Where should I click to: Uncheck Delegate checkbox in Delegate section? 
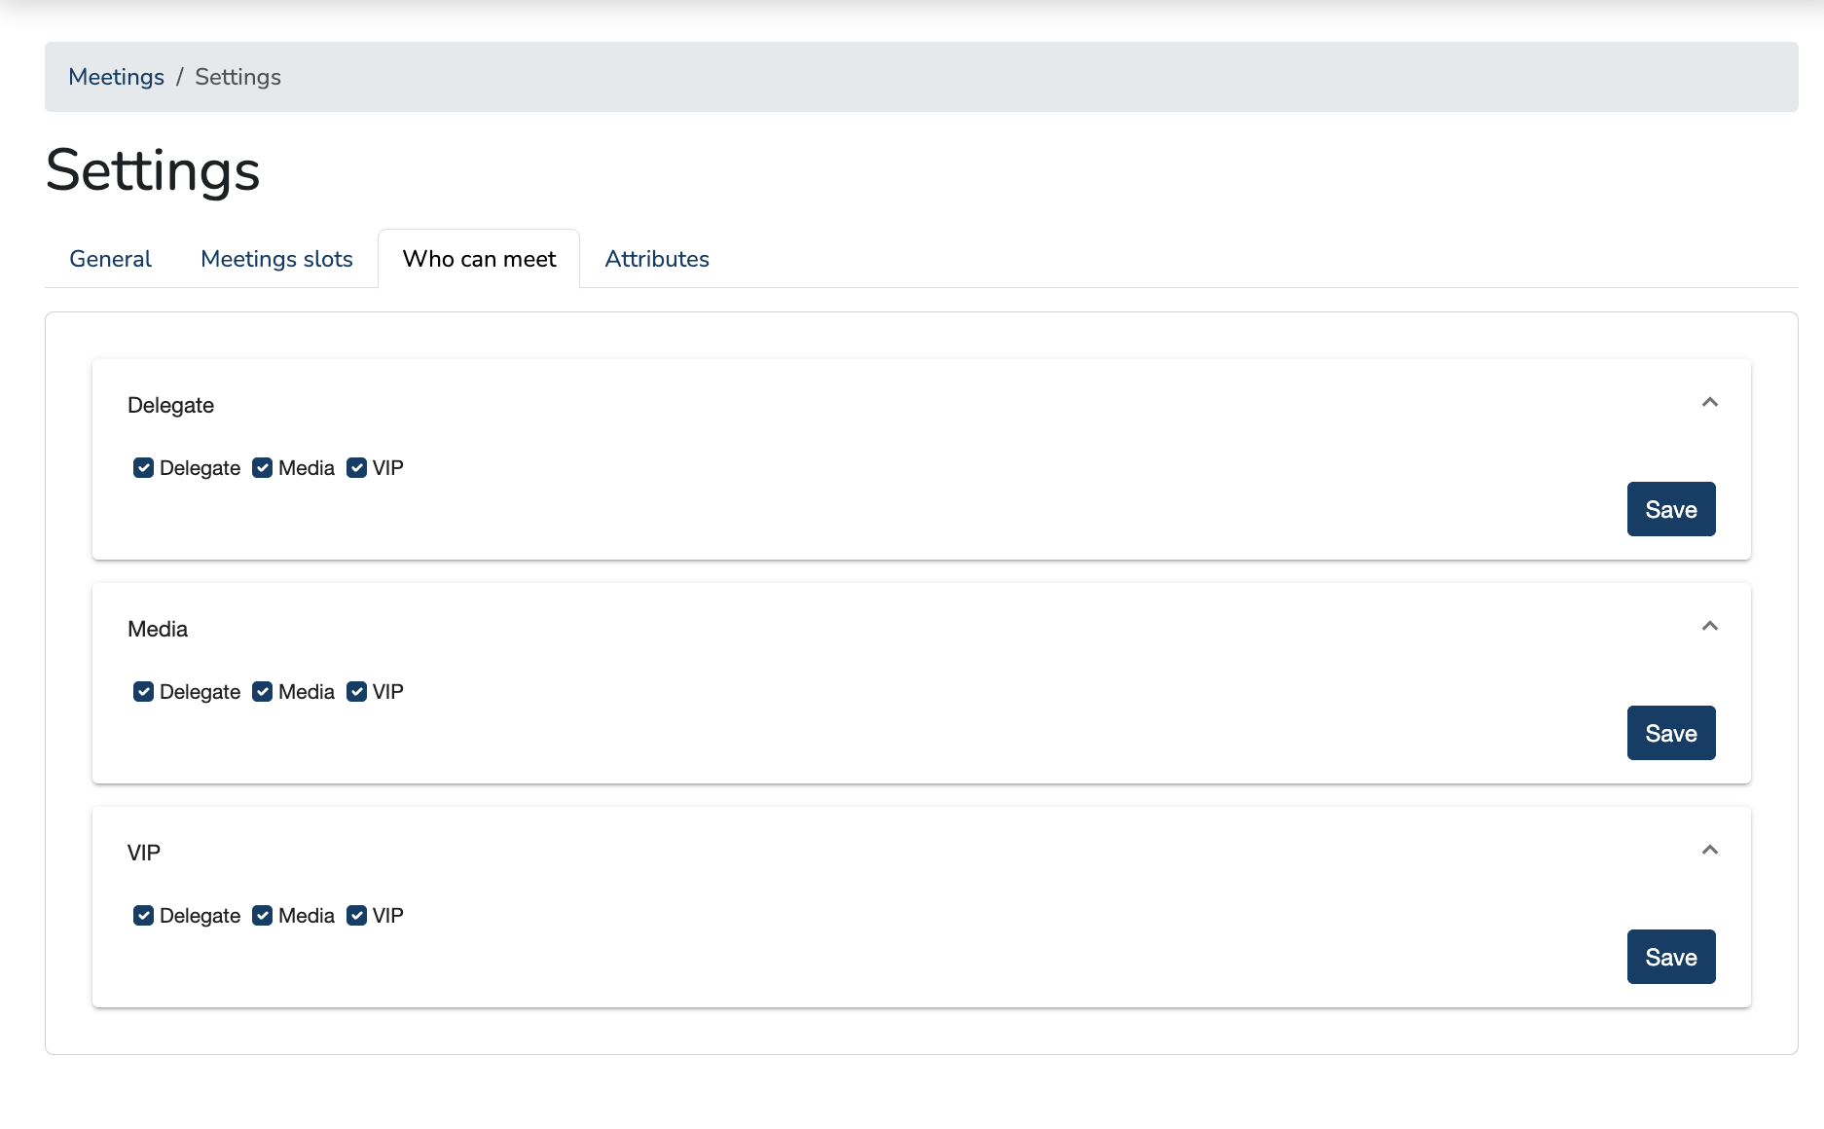point(143,468)
